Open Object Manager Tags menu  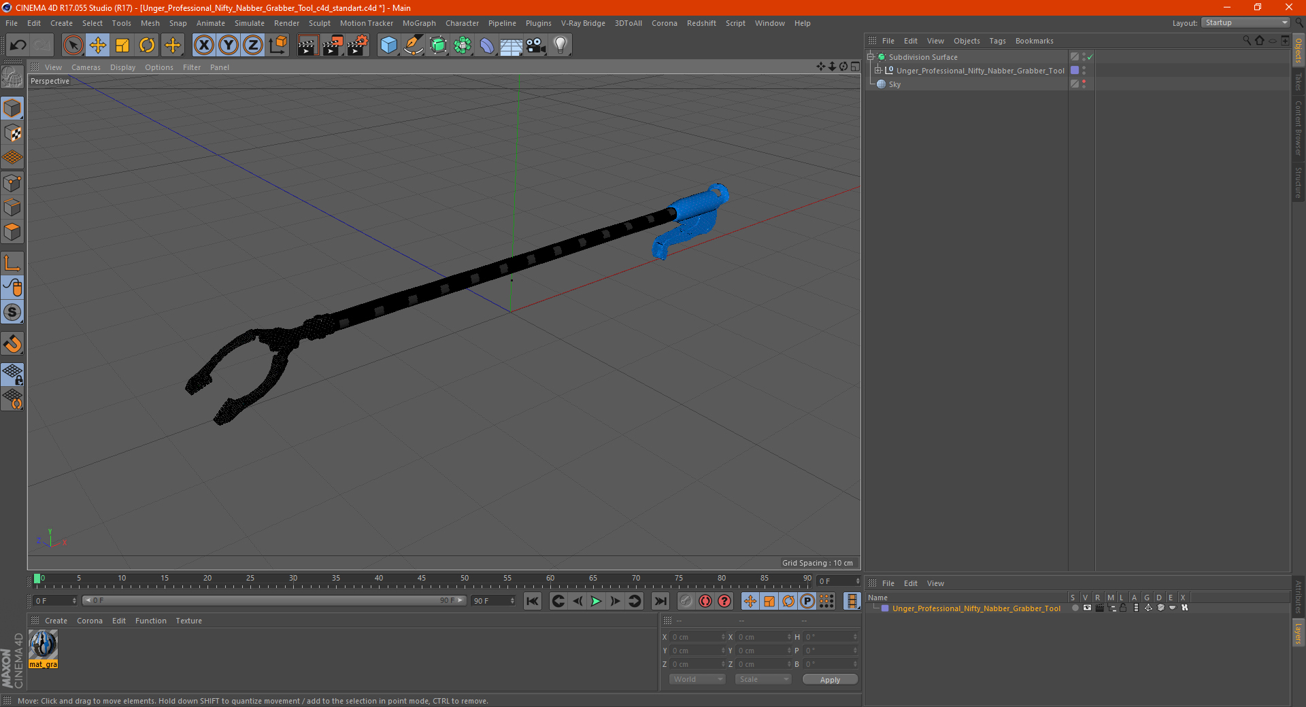click(997, 41)
